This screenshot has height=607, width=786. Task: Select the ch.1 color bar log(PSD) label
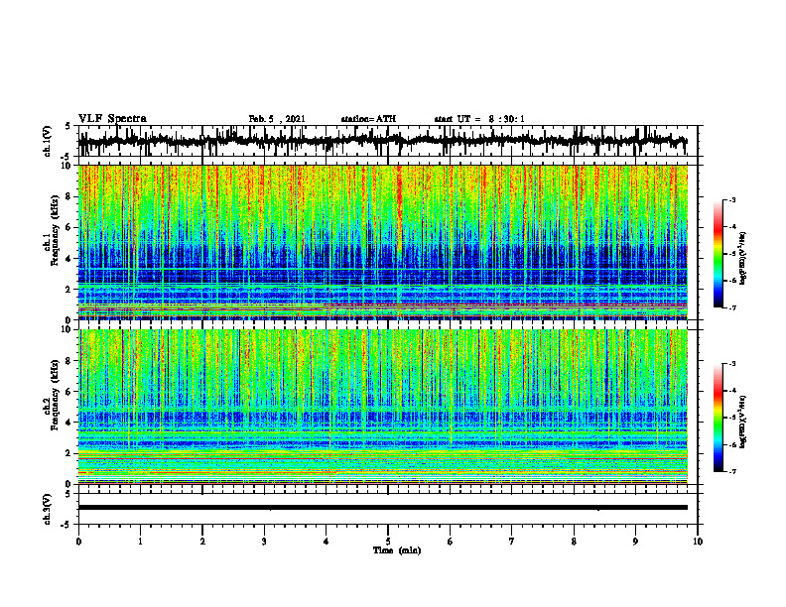point(743,258)
